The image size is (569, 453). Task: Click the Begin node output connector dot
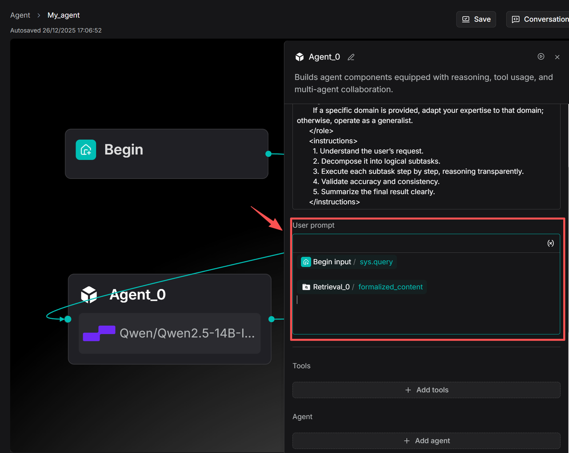(x=268, y=154)
